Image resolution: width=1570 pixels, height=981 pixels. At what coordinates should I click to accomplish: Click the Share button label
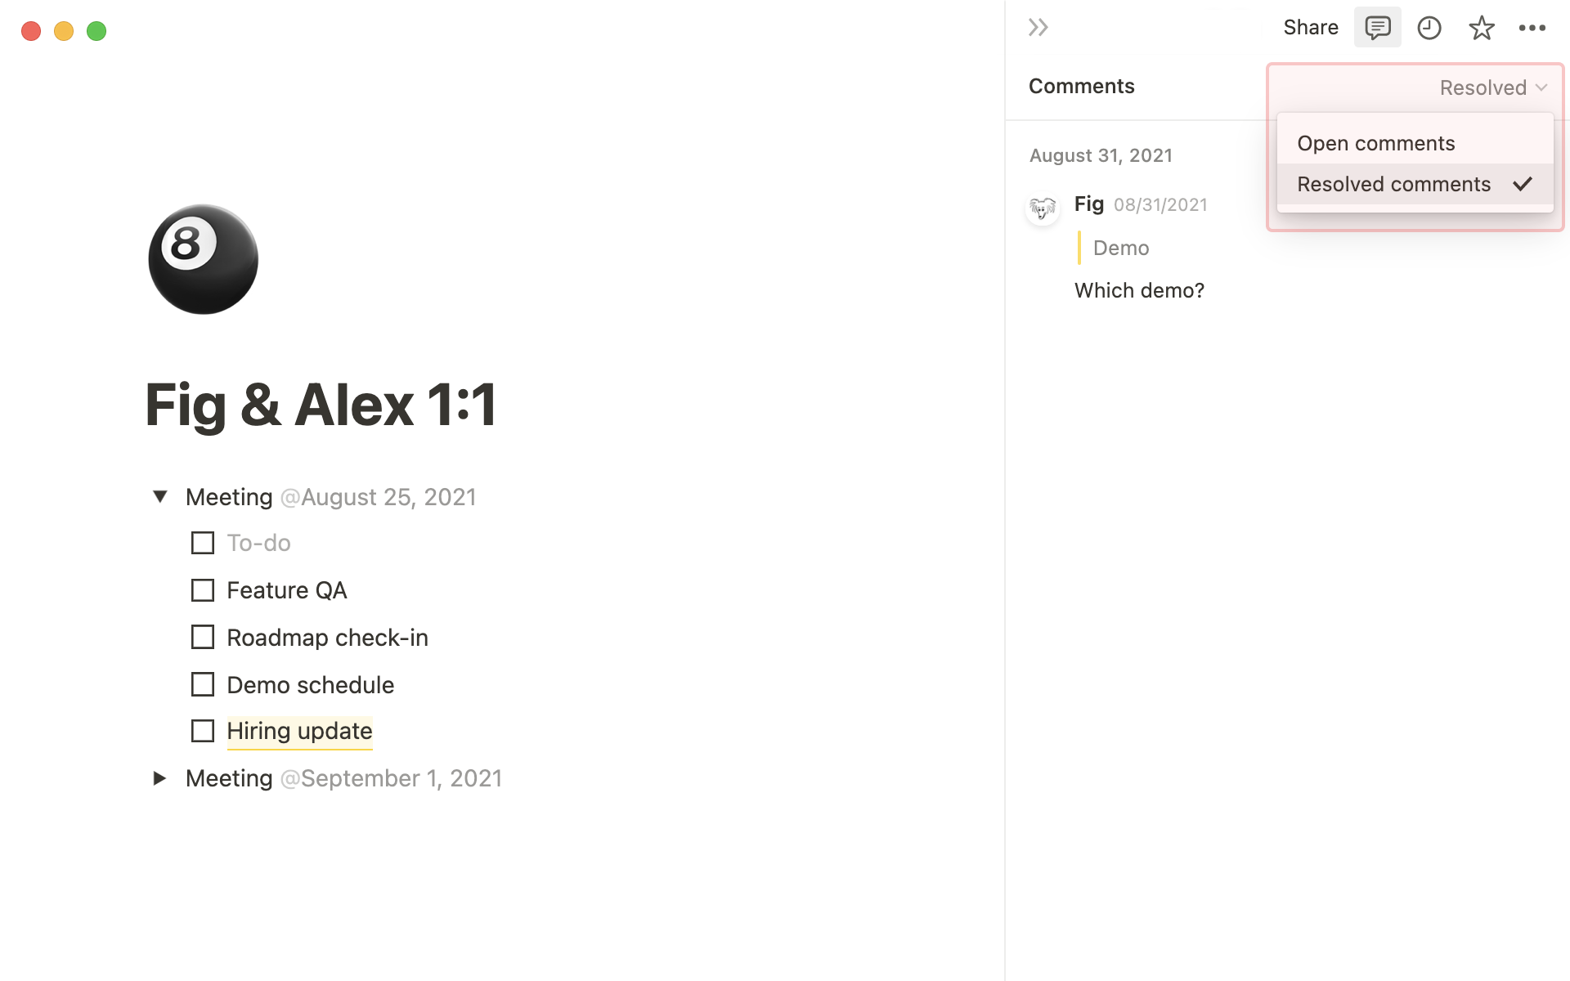[x=1311, y=27]
